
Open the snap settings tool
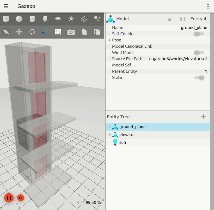(x=45, y=32)
